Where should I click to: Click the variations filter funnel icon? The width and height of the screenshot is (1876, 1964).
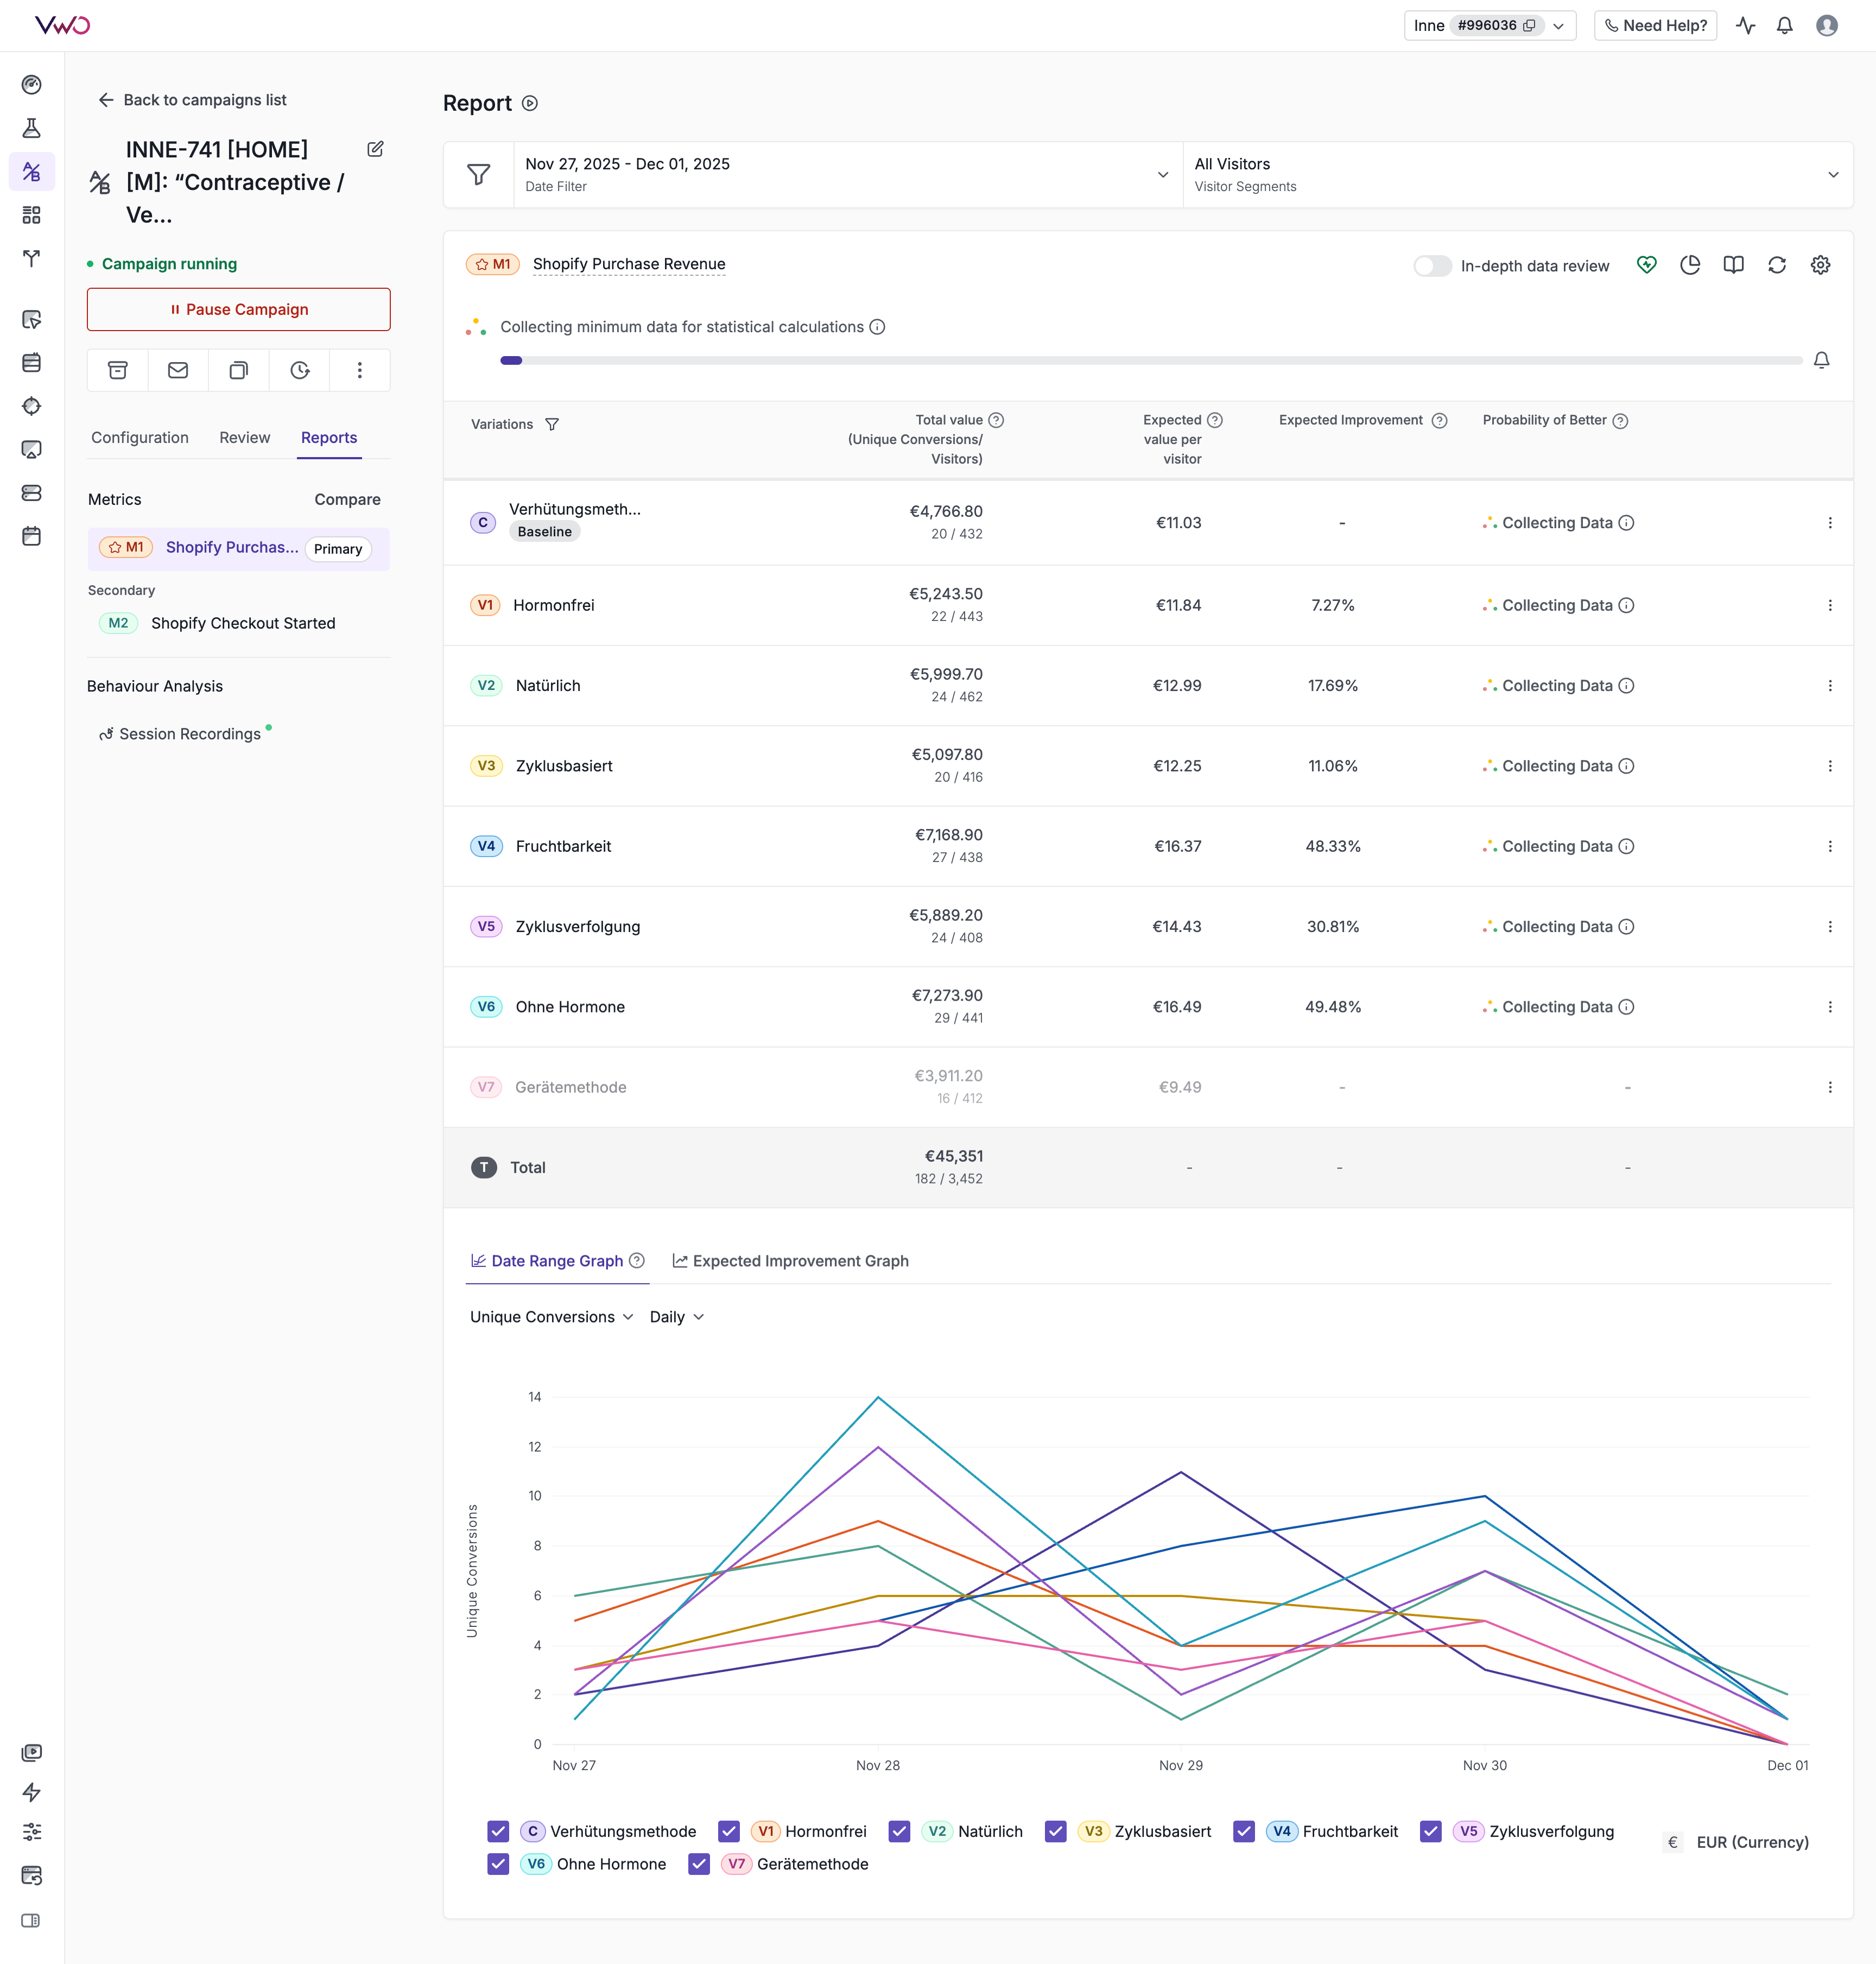click(x=552, y=424)
